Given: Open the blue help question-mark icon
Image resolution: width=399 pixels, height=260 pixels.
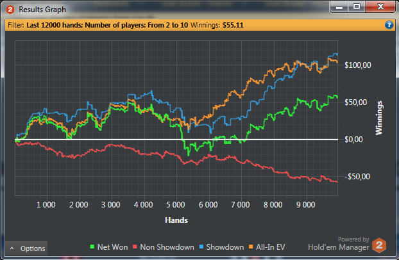Looking at the screenshot, I should pyautogui.click(x=389, y=25).
